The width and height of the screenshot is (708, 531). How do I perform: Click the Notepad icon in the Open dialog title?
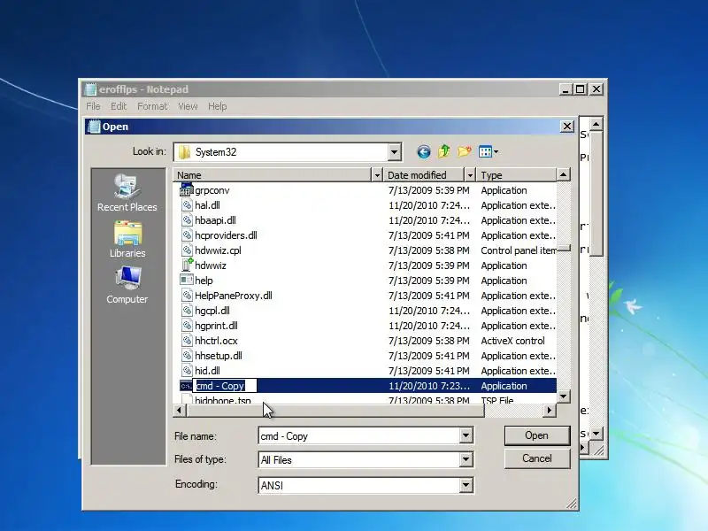tap(94, 127)
